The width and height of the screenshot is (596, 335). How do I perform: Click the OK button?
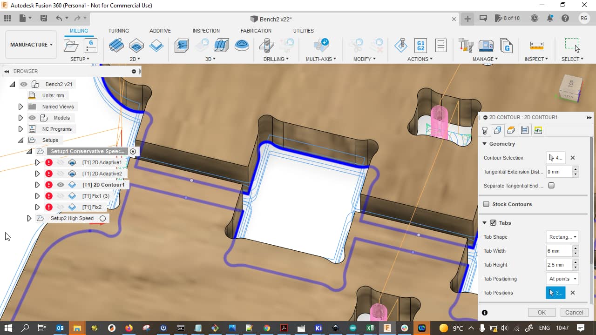[542, 313]
